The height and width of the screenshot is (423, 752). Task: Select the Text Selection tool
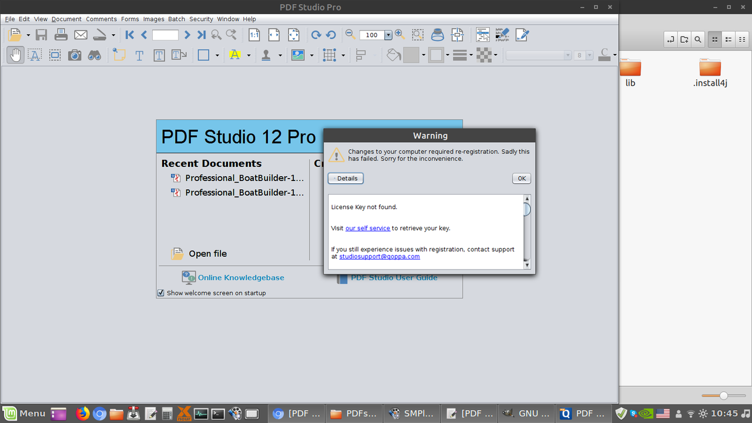click(x=35, y=55)
